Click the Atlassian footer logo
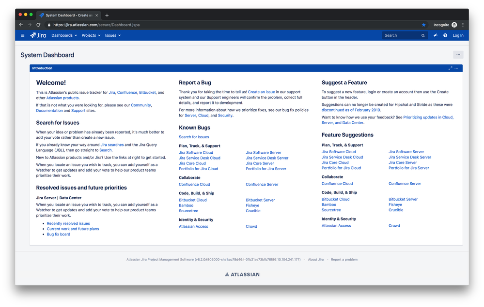Screen dimensions: 484x307 (242, 274)
